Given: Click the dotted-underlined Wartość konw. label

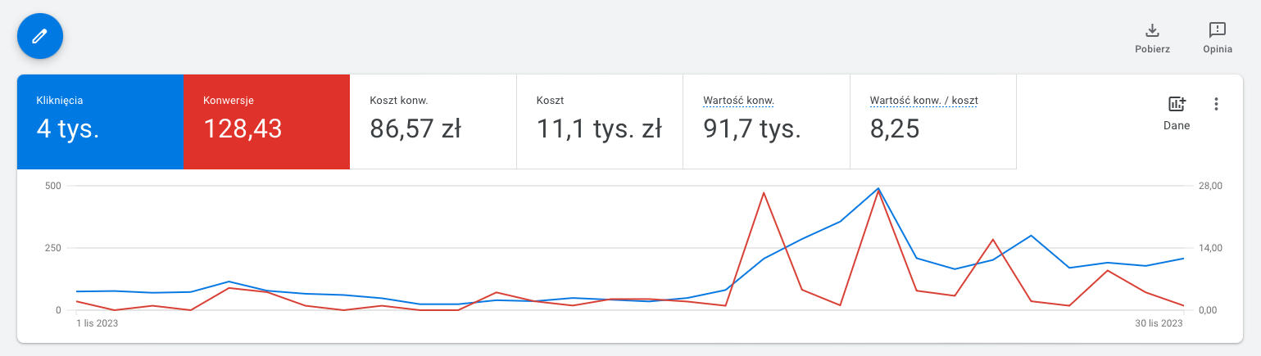Looking at the screenshot, I should [738, 101].
